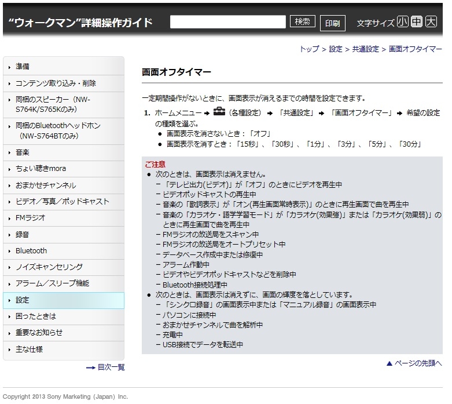Select ちょい聴きmora in the sidebar
Image resolution: width=452 pixels, height=404 pixels.
coord(41,168)
